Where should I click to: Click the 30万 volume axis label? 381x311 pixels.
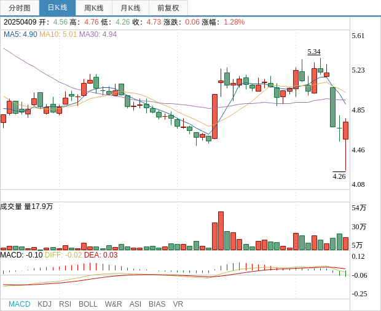point(359,227)
